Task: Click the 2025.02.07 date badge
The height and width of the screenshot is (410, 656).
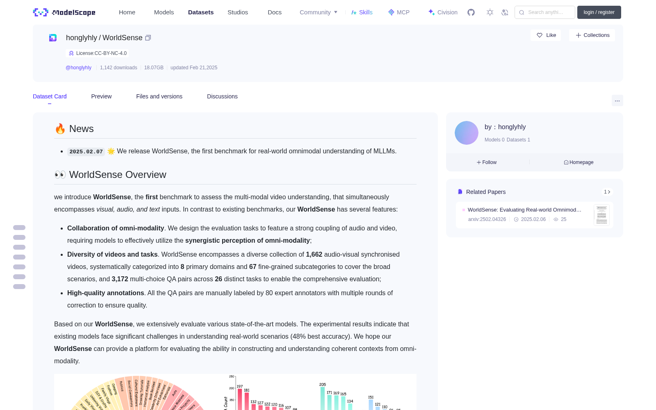Action: 86,152
